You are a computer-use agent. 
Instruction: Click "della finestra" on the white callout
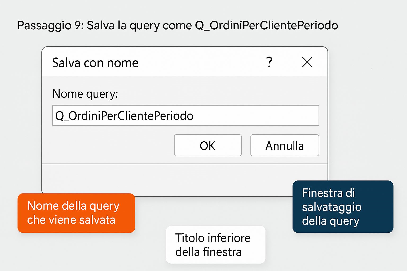208,252
